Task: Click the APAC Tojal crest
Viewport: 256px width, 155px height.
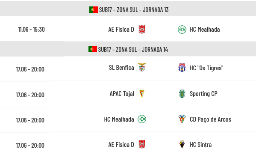Action: click(x=142, y=94)
